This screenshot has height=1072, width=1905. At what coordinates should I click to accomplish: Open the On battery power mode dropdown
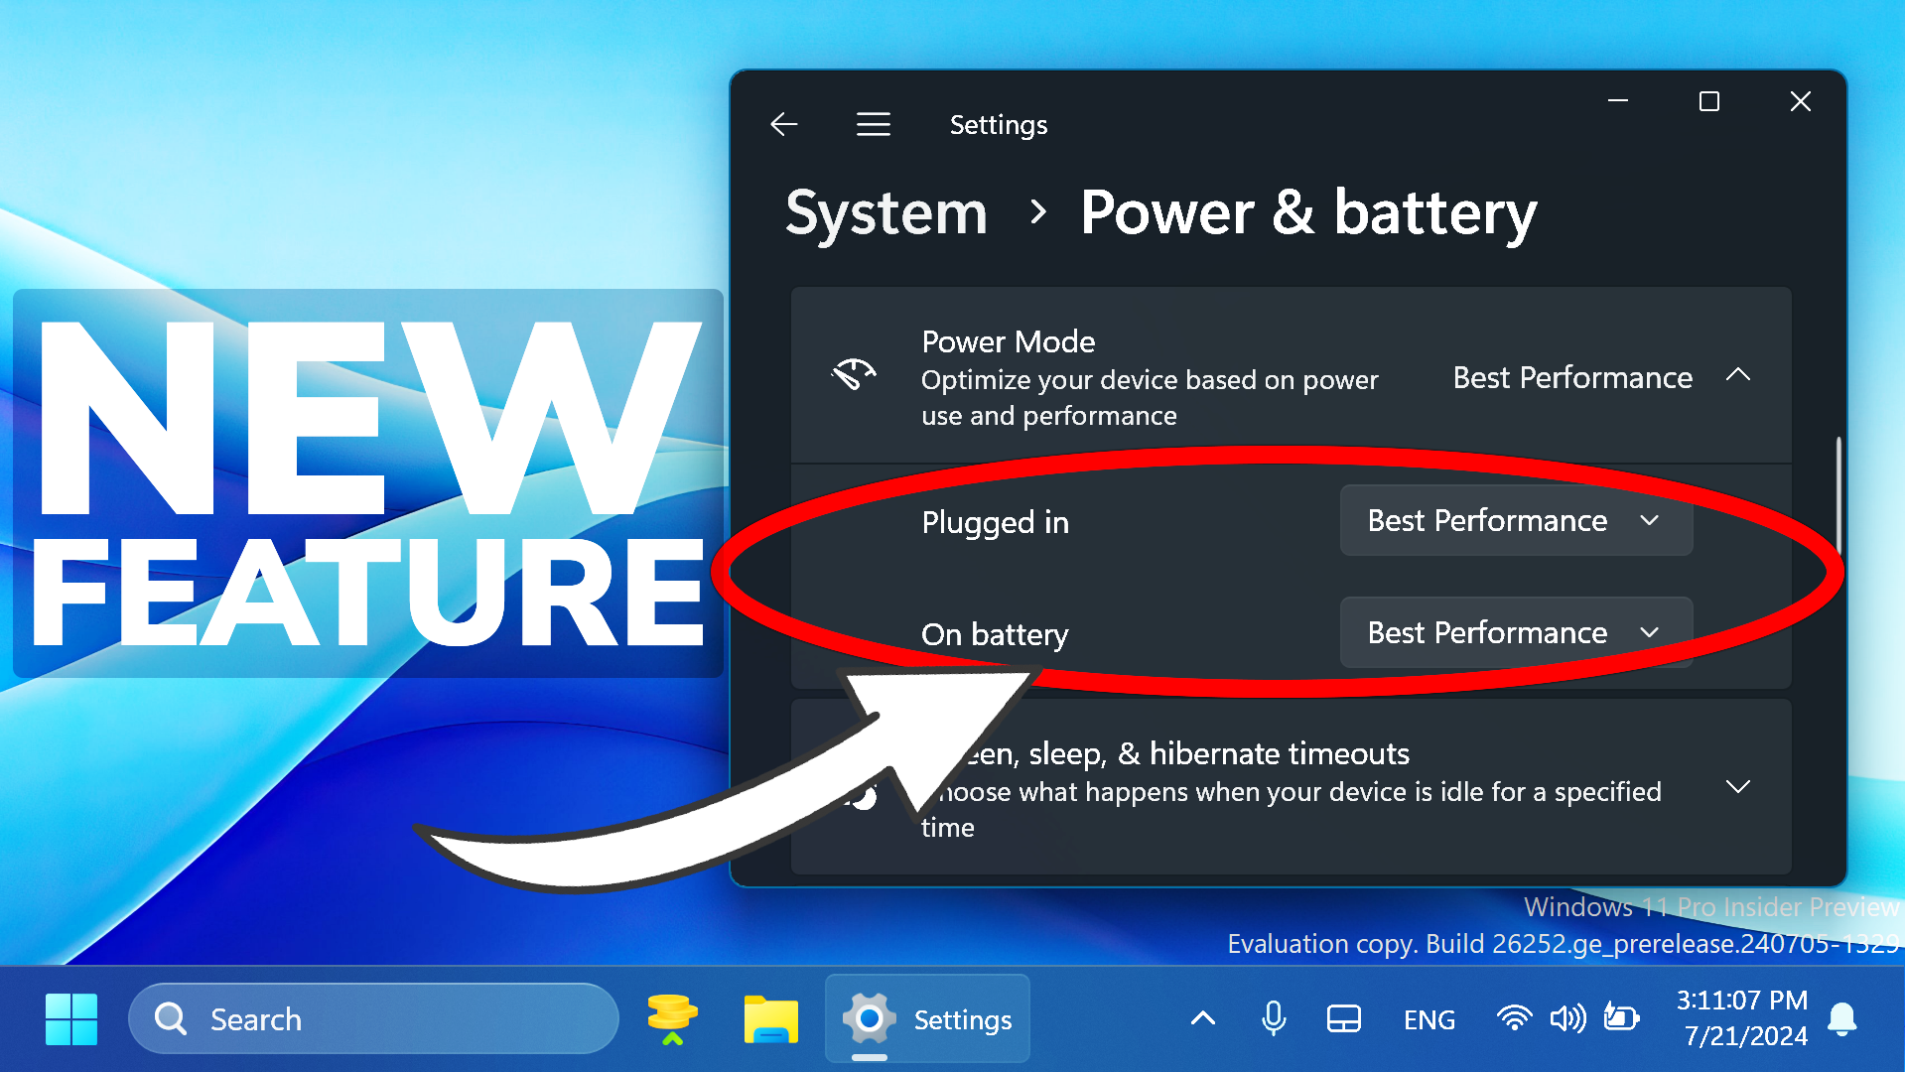(1516, 632)
